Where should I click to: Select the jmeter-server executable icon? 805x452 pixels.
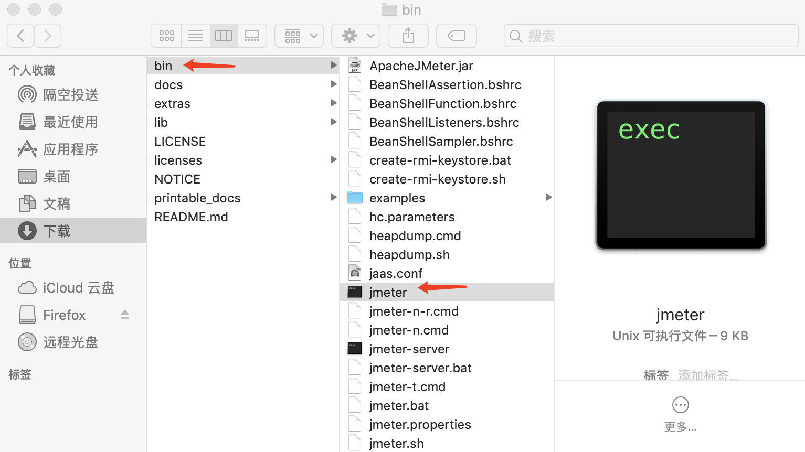pos(355,349)
